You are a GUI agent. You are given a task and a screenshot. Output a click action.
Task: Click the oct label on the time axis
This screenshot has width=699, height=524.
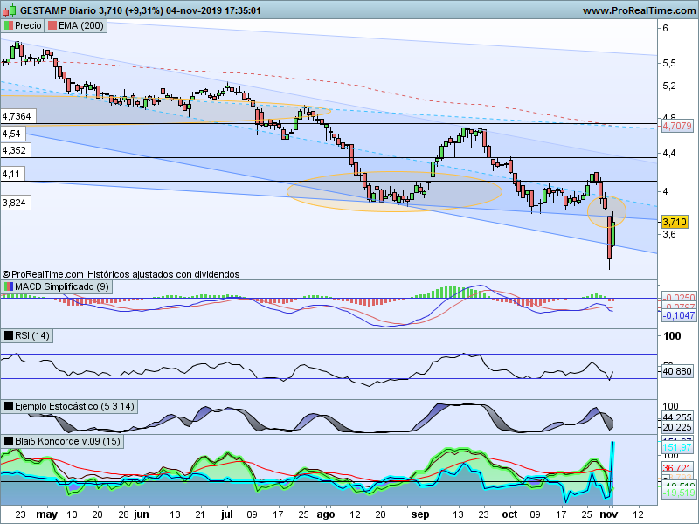(510, 514)
